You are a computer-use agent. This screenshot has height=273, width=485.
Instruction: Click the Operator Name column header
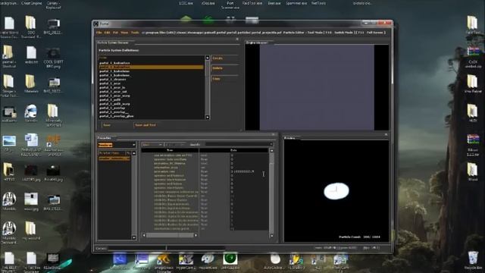pyautogui.click(x=111, y=153)
